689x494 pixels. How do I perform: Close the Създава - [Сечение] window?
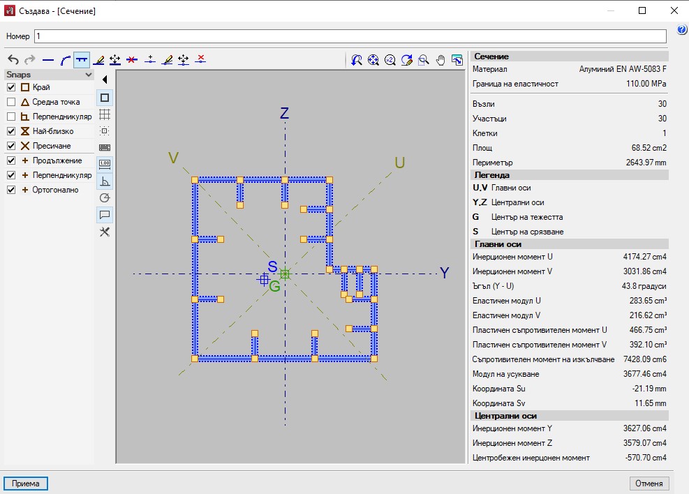point(674,10)
